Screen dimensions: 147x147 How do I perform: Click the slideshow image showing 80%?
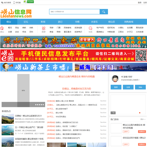click(x=23, y=91)
